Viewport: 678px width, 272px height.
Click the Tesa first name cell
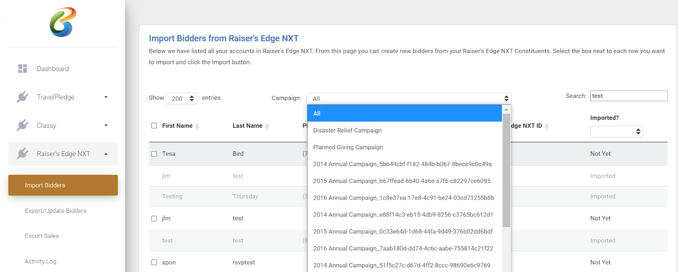(x=169, y=154)
